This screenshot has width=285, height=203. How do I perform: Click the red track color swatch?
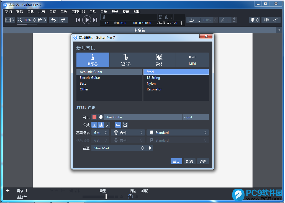click(94, 117)
